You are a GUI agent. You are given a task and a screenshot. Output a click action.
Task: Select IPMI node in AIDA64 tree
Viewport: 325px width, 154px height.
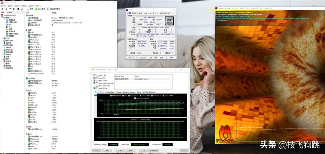click(9, 27)
